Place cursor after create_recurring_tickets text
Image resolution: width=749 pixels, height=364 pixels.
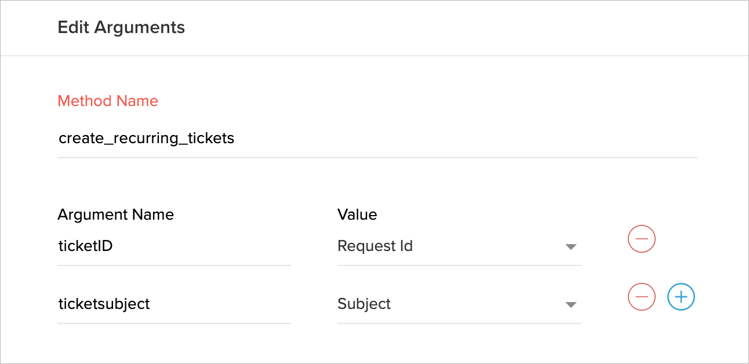click(x=235, y=139)
